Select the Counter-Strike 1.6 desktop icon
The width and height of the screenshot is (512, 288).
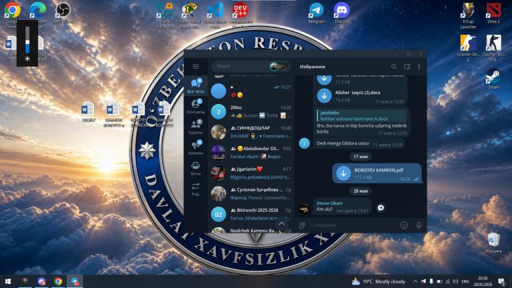tap(494, 48)
